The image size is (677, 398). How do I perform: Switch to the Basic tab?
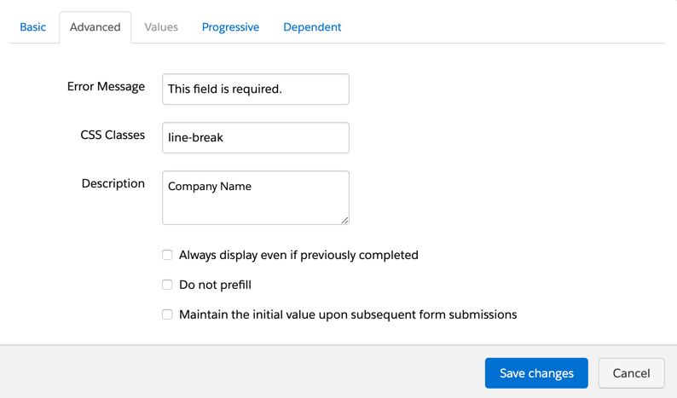pos(32,27)
